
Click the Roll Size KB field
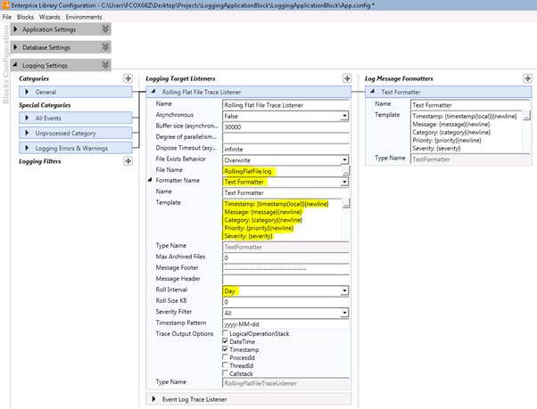[x=286, y=302]
